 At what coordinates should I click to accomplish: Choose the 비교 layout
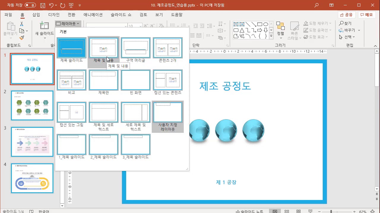72,80
